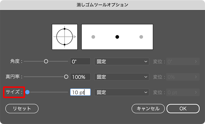Click the 変位 field in the 角度 row
The width and height of the screenshot is (205, 124).
(183, 62)
